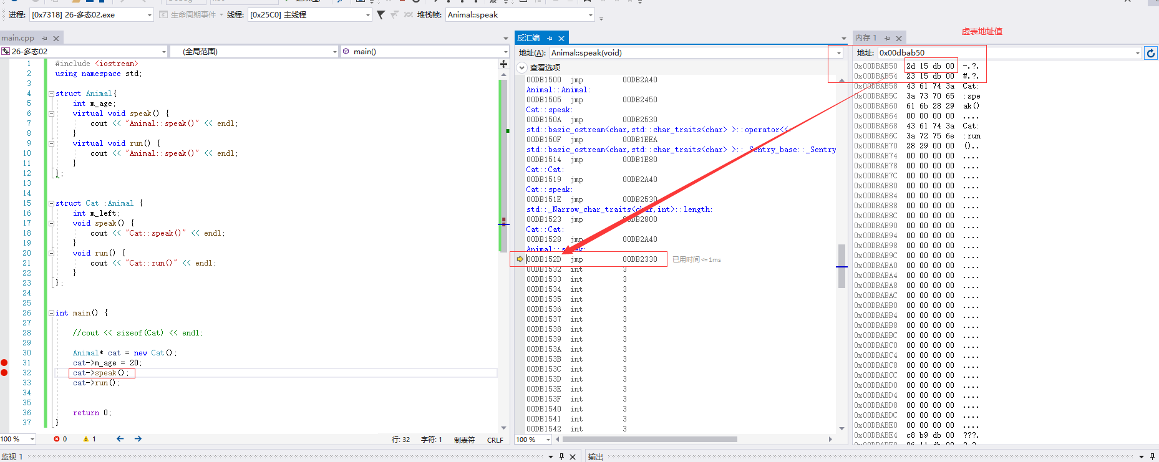The image size is (1159, 462).
Task: Click the navigate backward arrow
Action: click(x=120, y=439)
